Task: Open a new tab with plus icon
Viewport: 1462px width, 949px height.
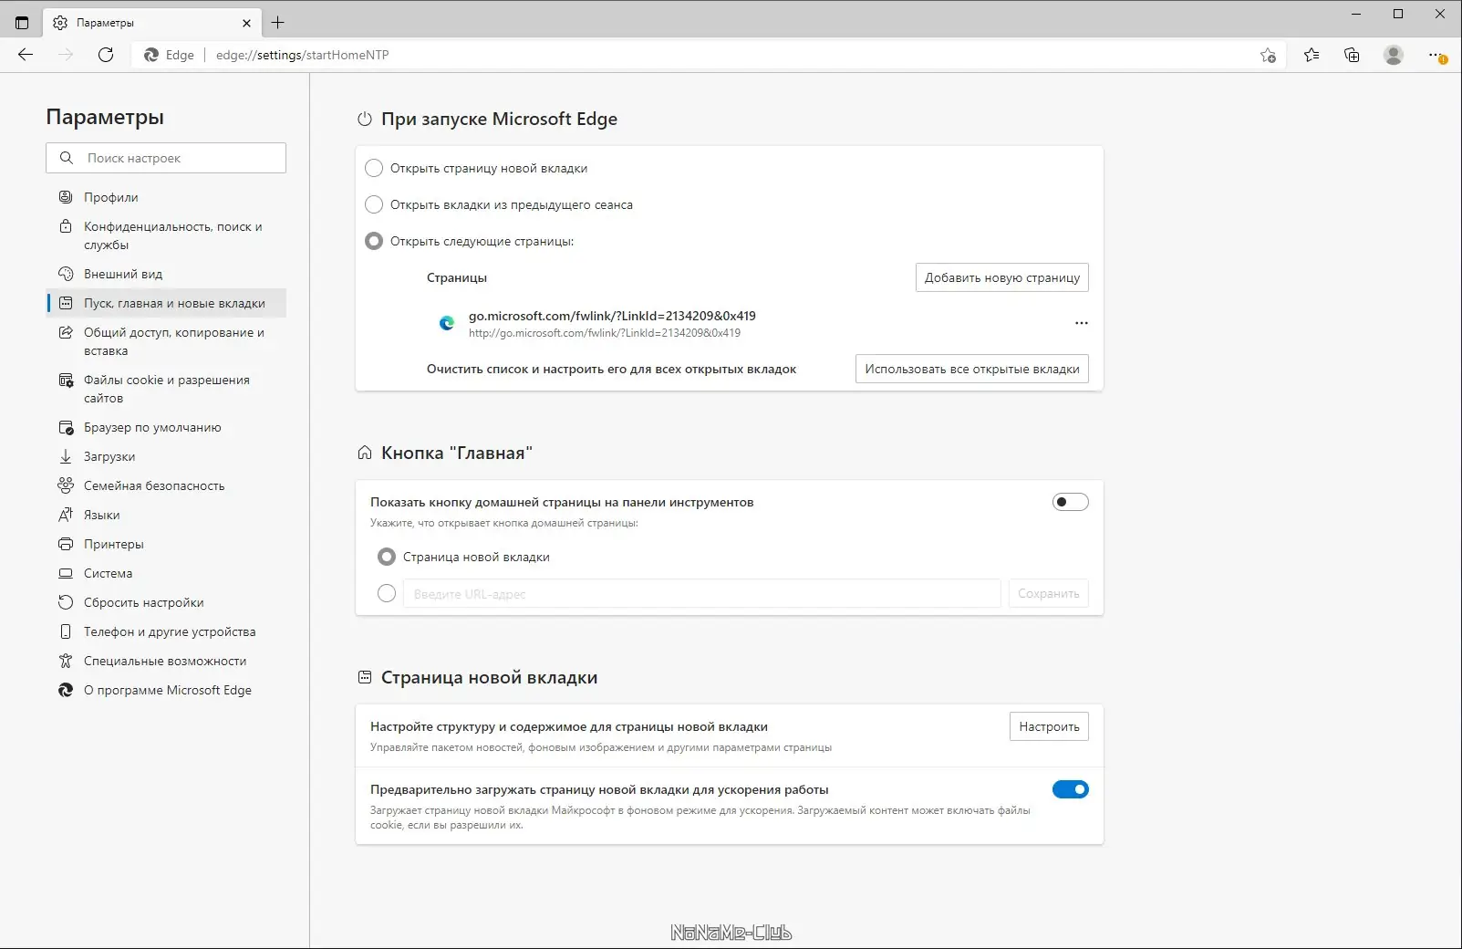Action: coord(278,23)
